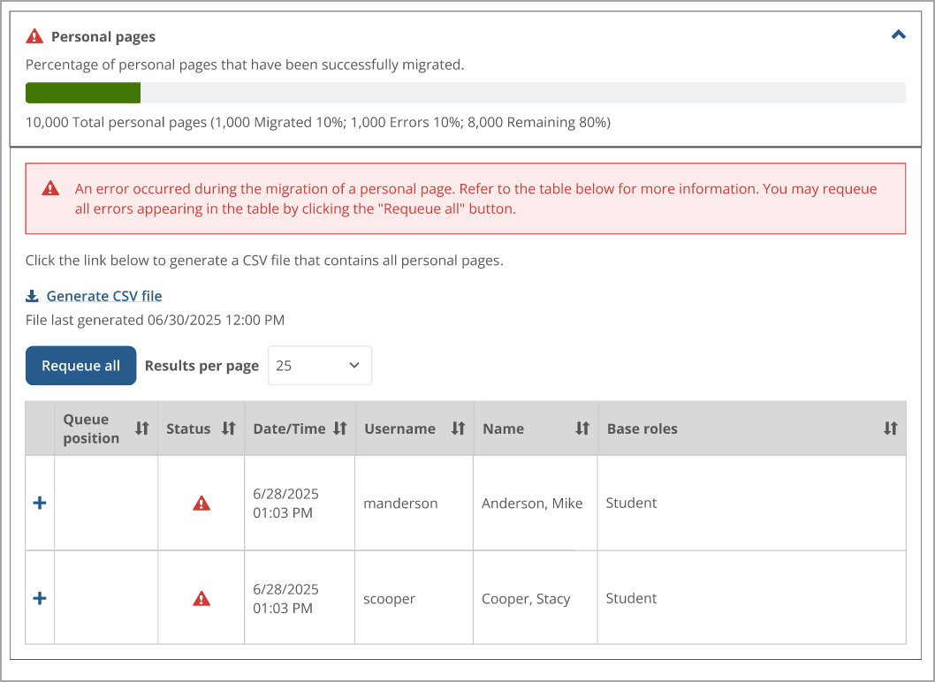This screenshot has width=935, height=682.
Task: Click the name Anderson, Mike
Action: [532, 504]
